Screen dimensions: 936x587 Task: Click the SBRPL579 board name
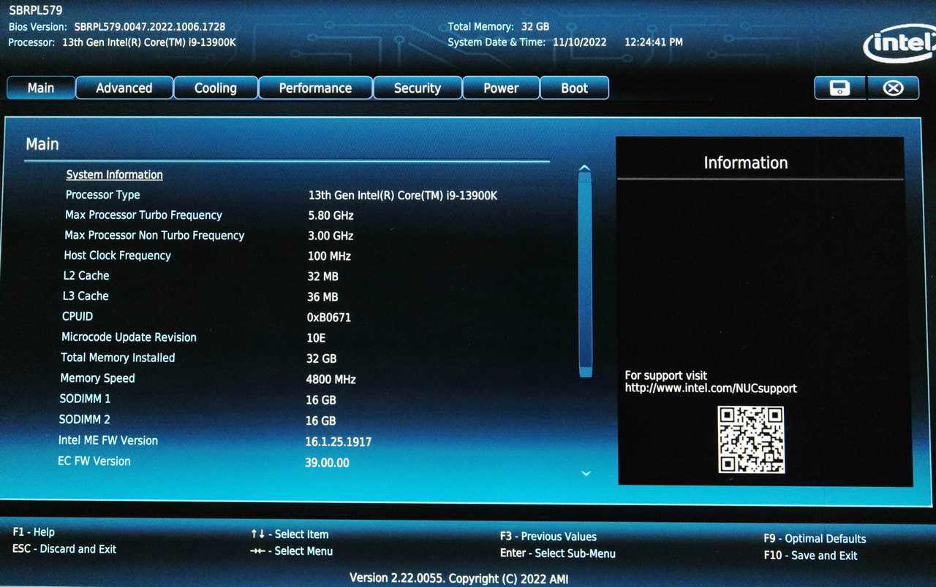click(36, 10)
